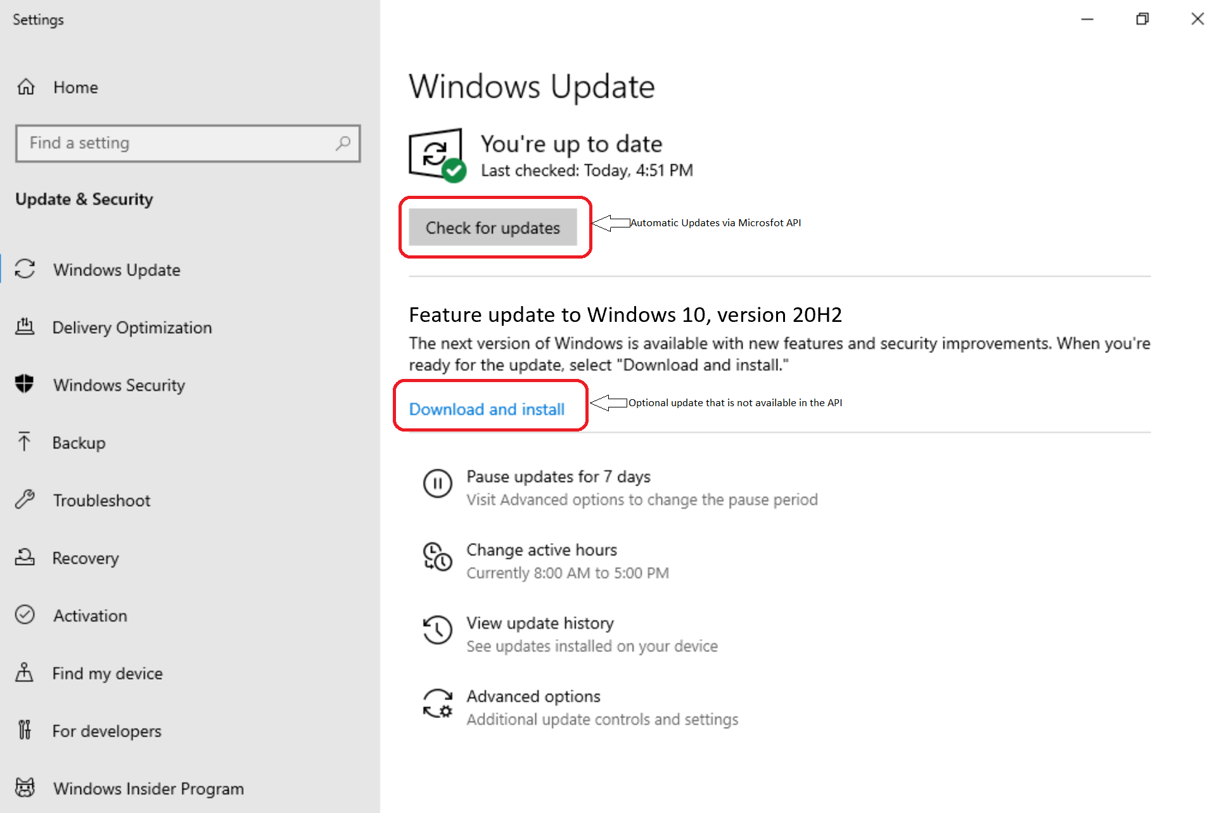Click the View update history icon
The height and width of the screenshot is (813, 1219).
click(437, 631)
